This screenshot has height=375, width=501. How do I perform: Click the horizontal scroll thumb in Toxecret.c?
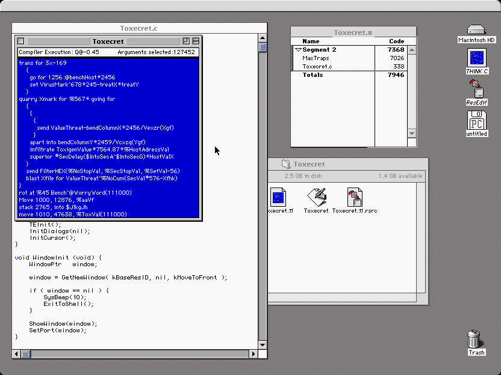(26, 353)
